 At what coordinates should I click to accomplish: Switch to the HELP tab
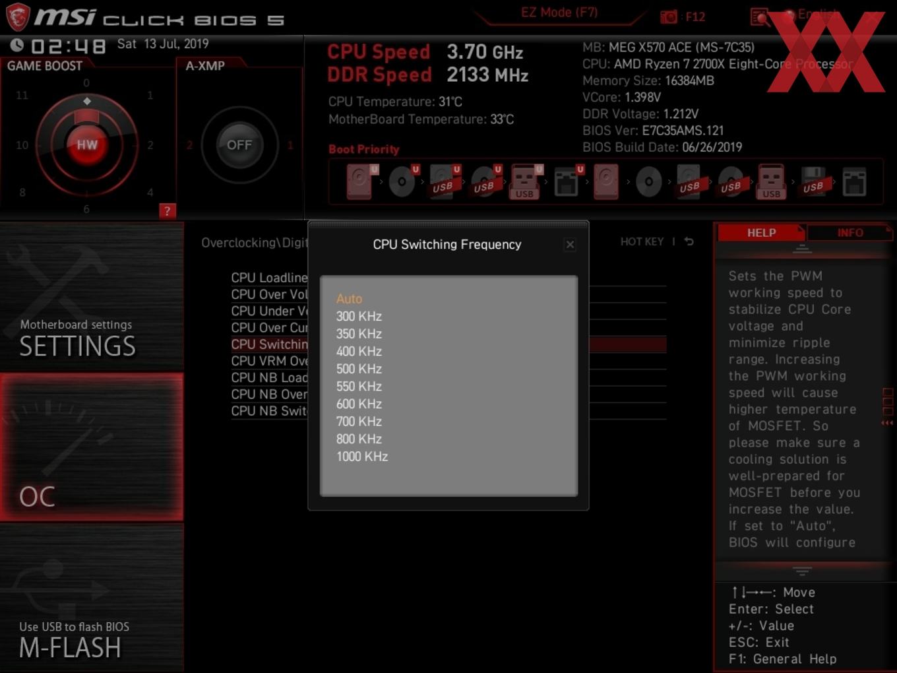tap(761, 233)
